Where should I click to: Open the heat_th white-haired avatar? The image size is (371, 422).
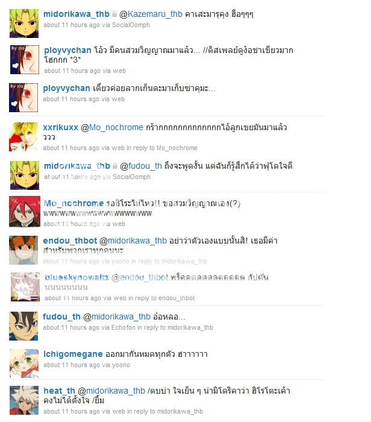tap(24, 400)
